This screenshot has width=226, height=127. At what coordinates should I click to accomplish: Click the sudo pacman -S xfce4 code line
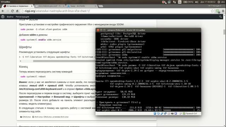(44, 29)
